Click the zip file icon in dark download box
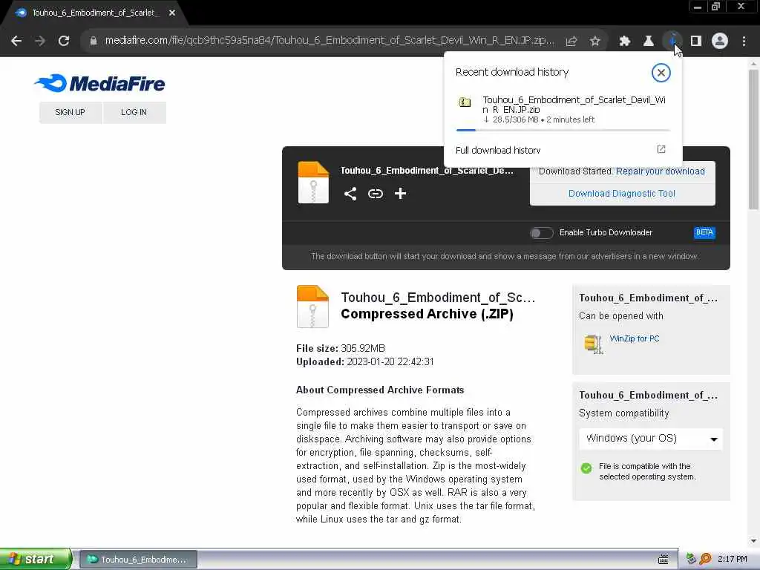760x570 pixels. [314, 183]
